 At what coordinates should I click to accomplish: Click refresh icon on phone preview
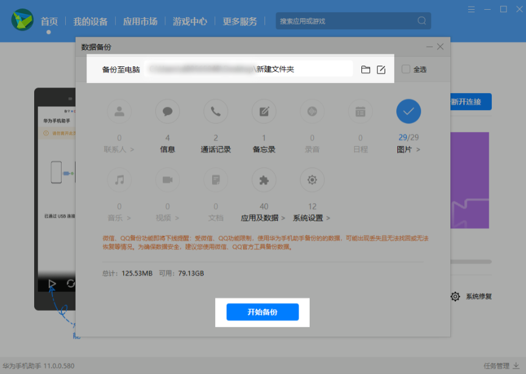(x=71, y=283)
